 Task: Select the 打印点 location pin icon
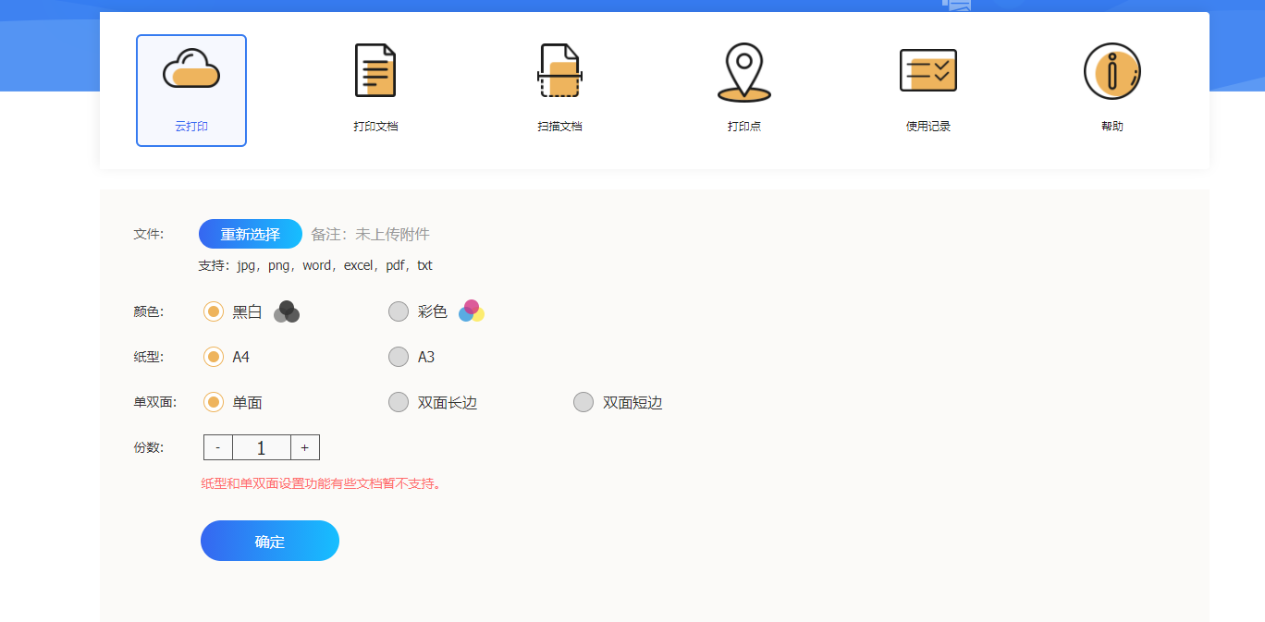pos(743,72)
